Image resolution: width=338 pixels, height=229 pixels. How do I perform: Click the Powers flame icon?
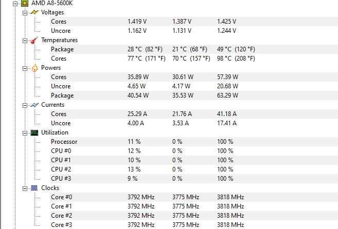[x=34, y=68]
